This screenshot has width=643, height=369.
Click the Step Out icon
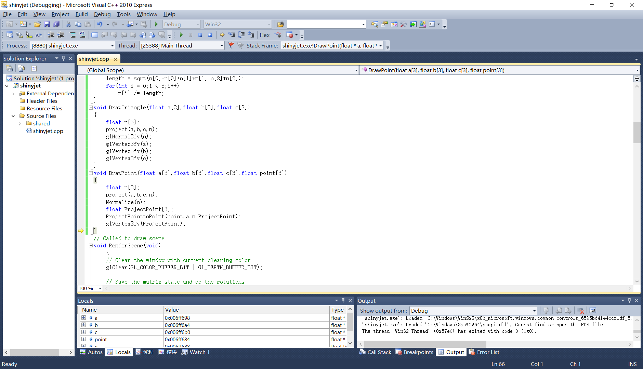251,35
